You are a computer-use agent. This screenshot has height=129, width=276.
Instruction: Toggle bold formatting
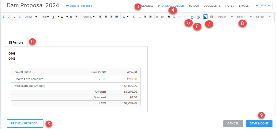(x=4, y=17)
